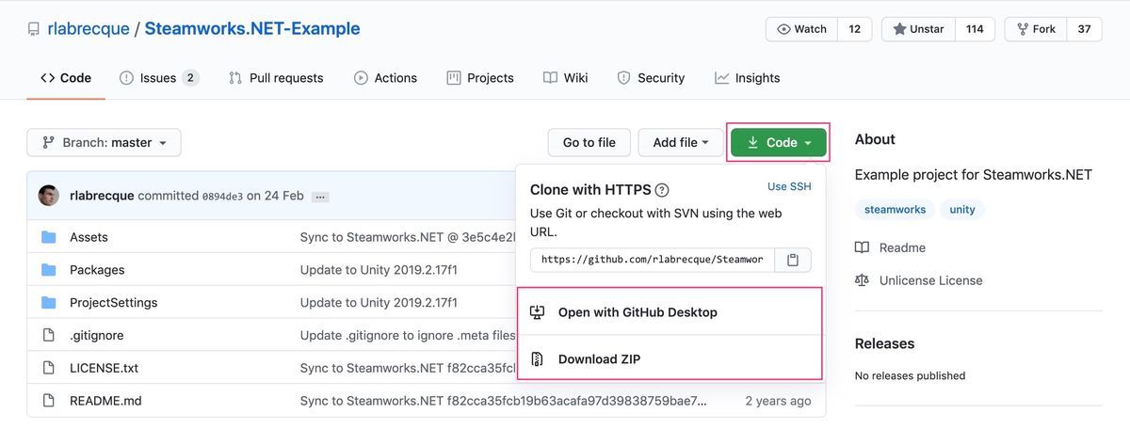Click the Clone with HTTPS help icon
The image size is (1130, 429).
click(x=662, y=189)
